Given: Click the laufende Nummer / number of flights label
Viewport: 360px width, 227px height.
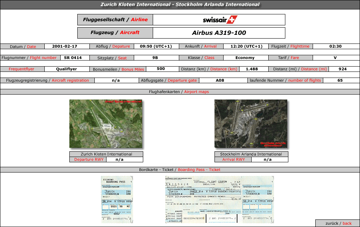Looking at the screenshot, I should (x=285, y=80).
